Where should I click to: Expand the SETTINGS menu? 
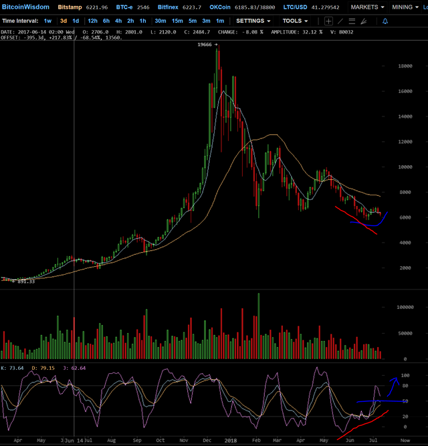[x=253, y=21]
